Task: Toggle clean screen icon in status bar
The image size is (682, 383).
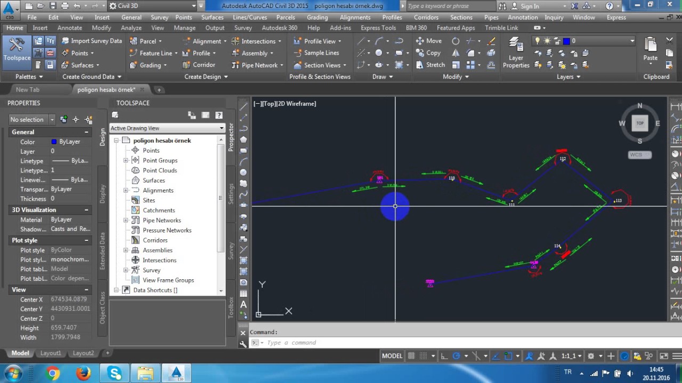Action: 664,356
